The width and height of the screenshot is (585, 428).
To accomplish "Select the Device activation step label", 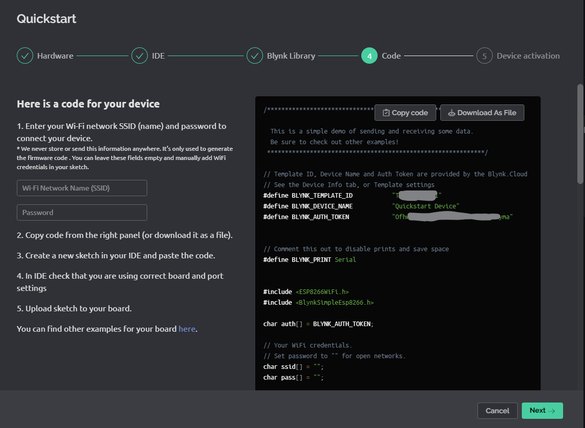I will [x=528, y=56].
